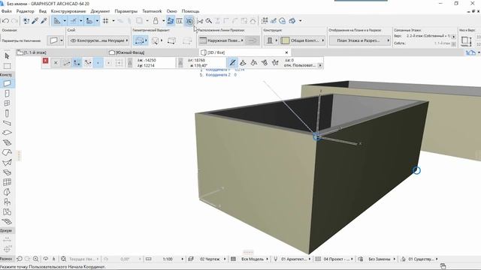Click the lock padlock icon in toolbar

pyautogui.click(x=156, y=21)
